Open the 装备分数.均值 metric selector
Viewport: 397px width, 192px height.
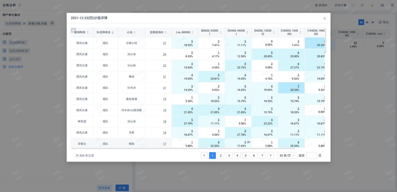[x=37, y=23]
